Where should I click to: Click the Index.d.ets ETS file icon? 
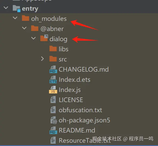[53, 79]
